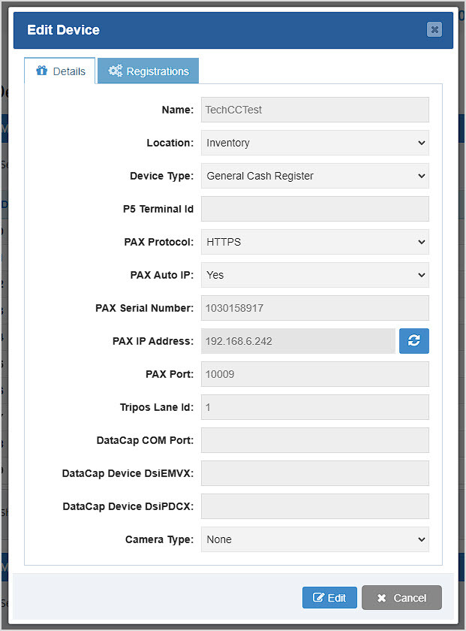The height and width of the screenshot is (631, 466).
Task: Open the Location dropdown
Action: click(x=314, y=143)
